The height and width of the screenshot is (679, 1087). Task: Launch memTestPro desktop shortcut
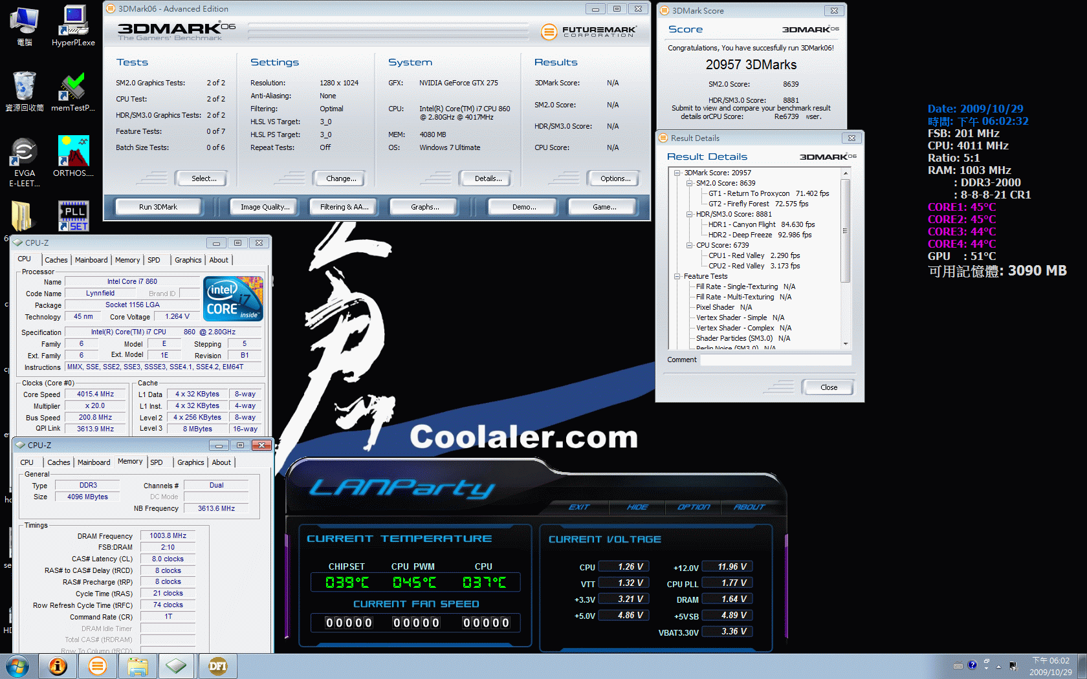(73, 91)
